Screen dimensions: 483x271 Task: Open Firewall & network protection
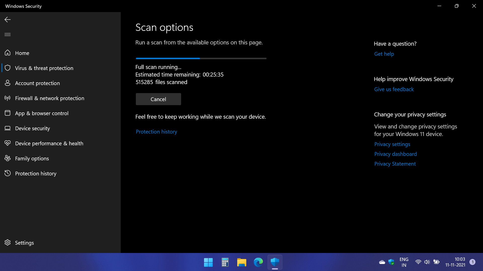[x=50, y=98]
